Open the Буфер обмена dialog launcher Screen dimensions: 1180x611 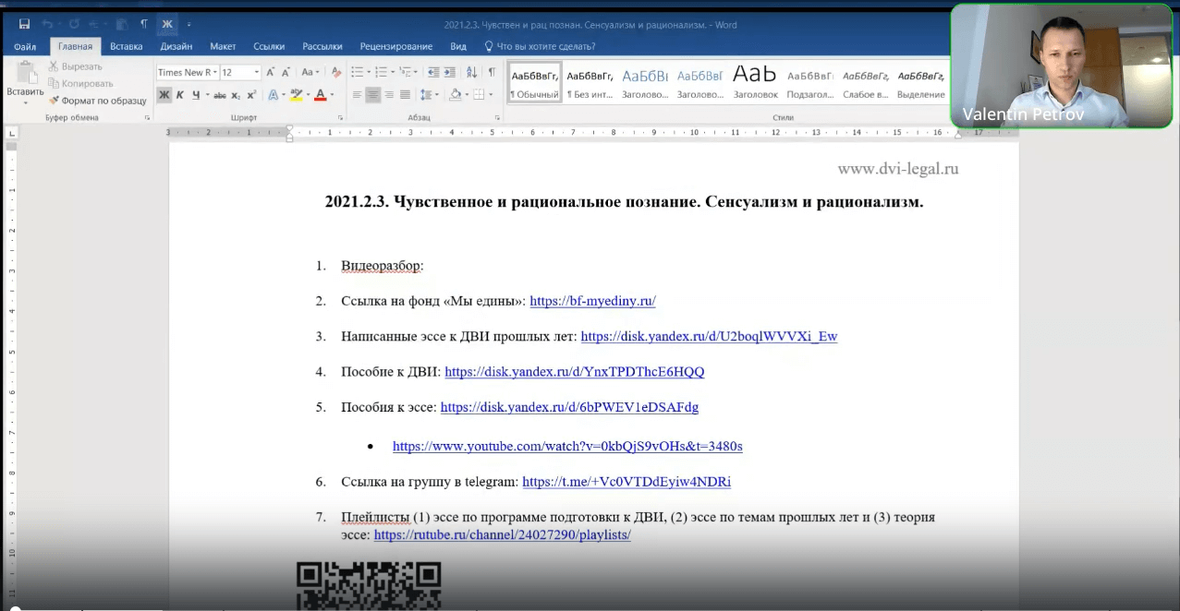pyautogui.click(x=147, y=118)
